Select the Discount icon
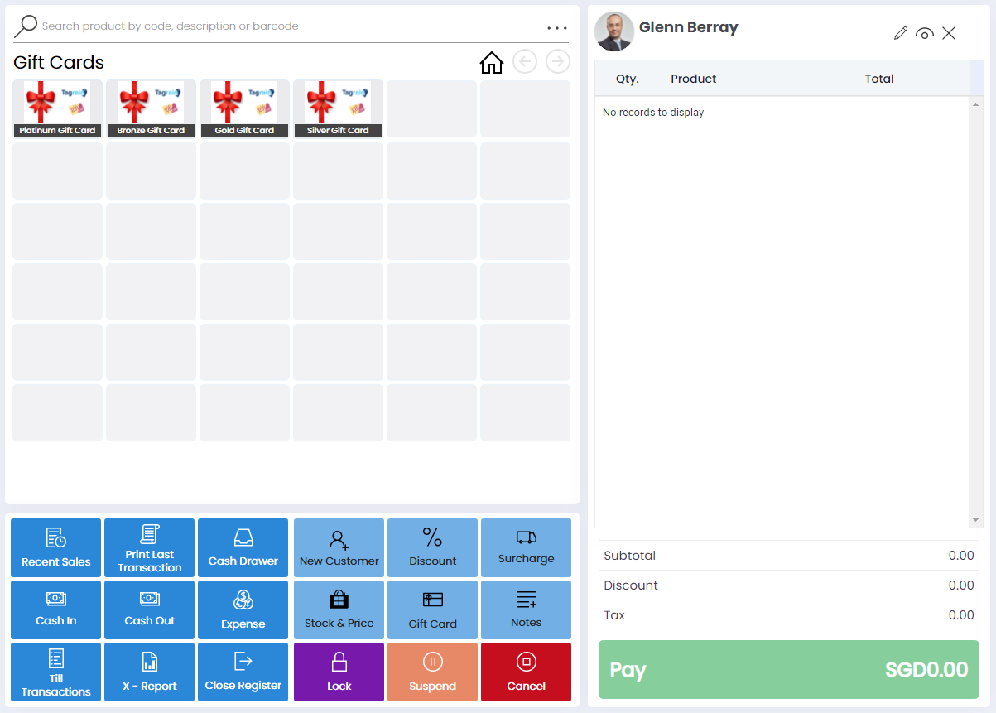This screenshot has height=713, width=996. (x=432, y=547)
